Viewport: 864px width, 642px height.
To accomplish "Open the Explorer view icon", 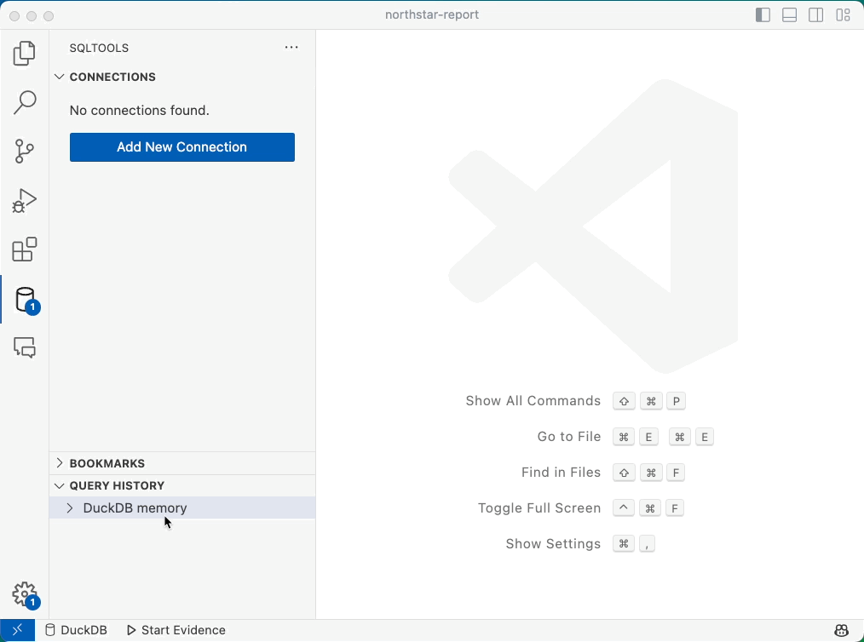I will [x=25, y=54].
